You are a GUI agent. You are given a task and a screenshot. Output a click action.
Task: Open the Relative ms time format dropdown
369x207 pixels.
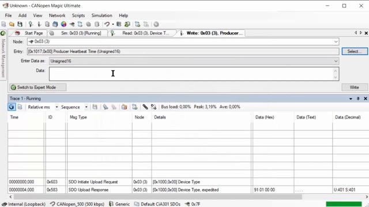(57, 107)
